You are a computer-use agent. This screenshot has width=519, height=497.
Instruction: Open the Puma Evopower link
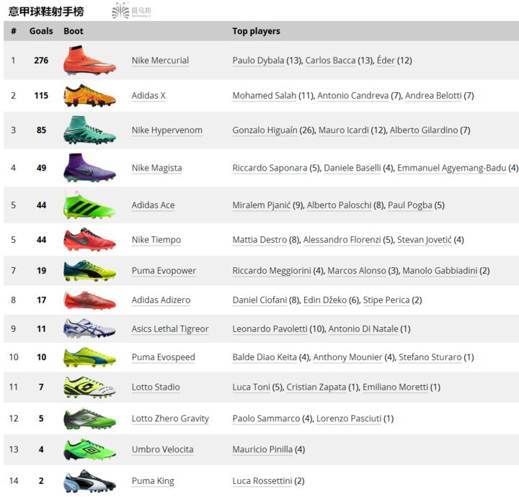click(x=164, y=271)
